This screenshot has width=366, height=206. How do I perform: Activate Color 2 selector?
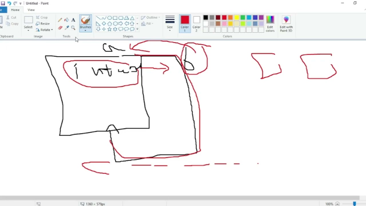tap(196, 24)
